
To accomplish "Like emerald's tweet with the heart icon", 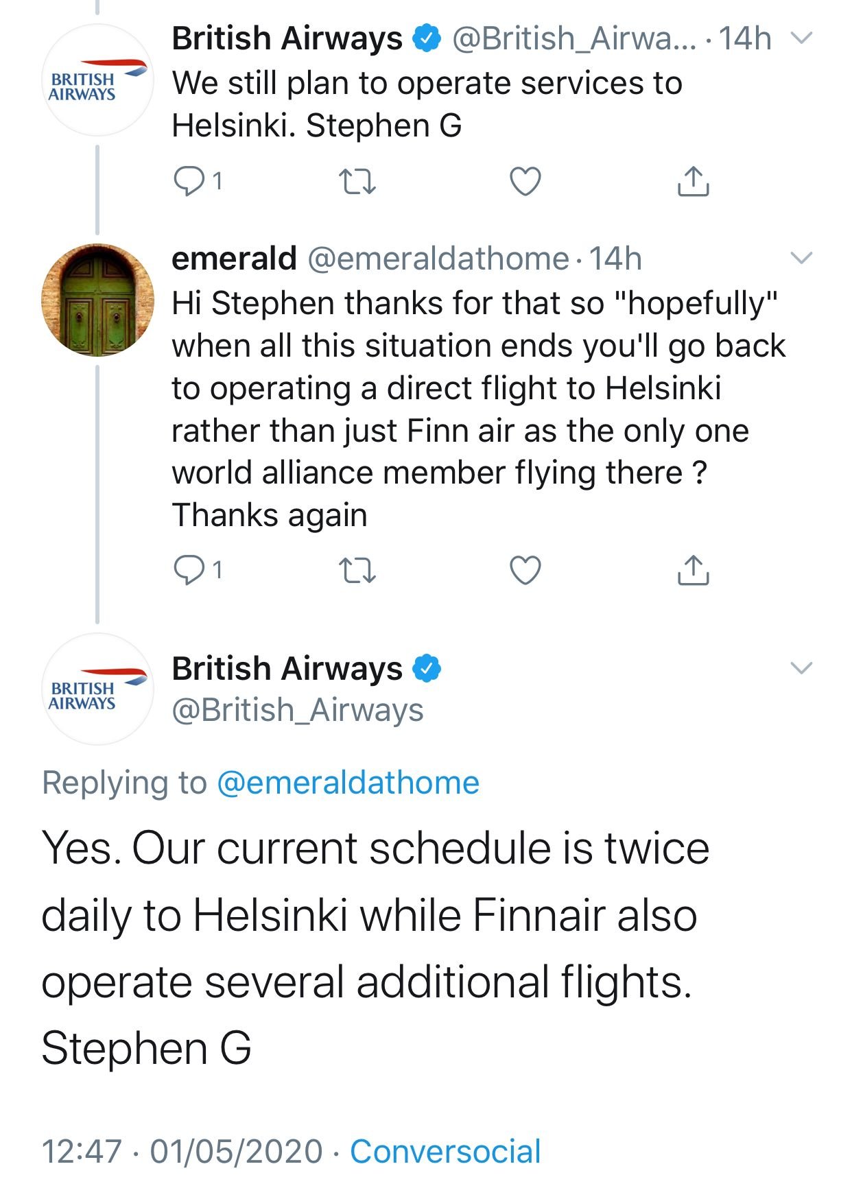I will coord(525,570).
